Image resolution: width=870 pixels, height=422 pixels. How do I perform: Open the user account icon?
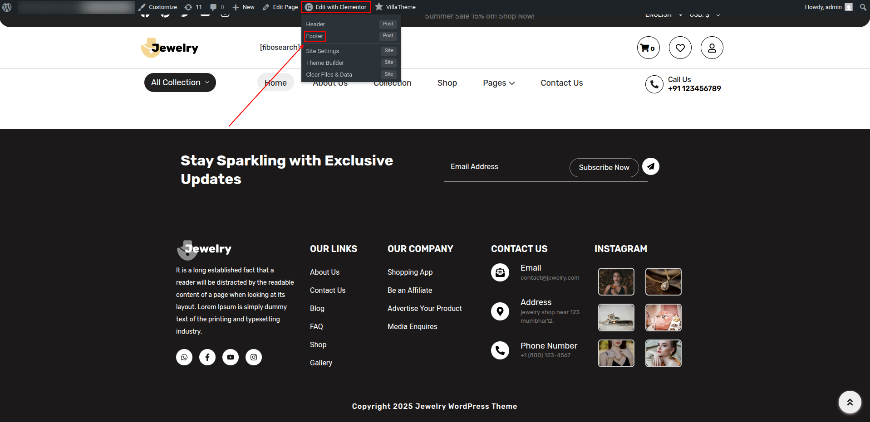coord(712,48)
